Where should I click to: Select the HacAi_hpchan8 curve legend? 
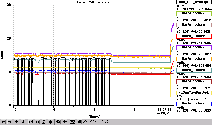tap(194, 13)
